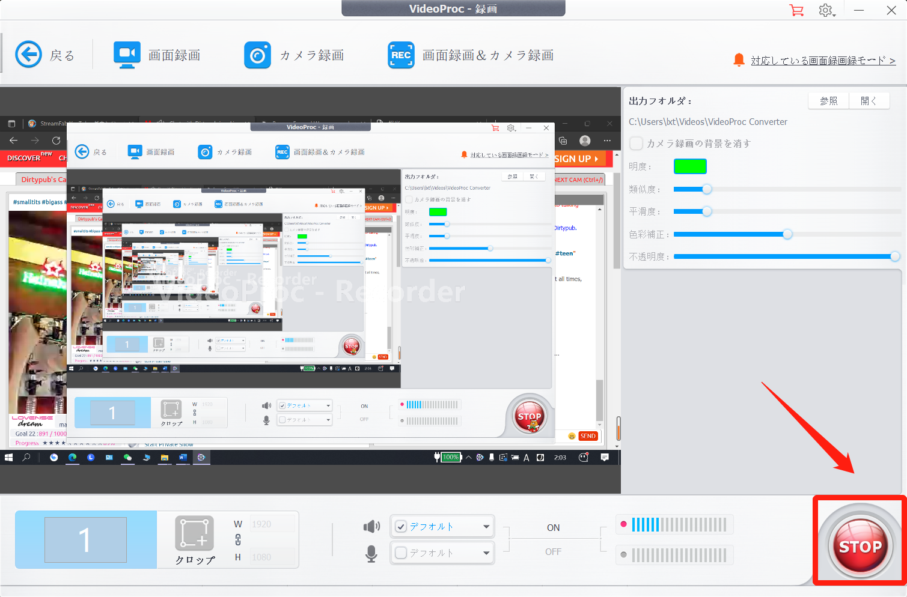This screenshot has height=597, width=907.
Task: Expand the speaker デフォルト dropdown arrow
Action: pos(486,527)
